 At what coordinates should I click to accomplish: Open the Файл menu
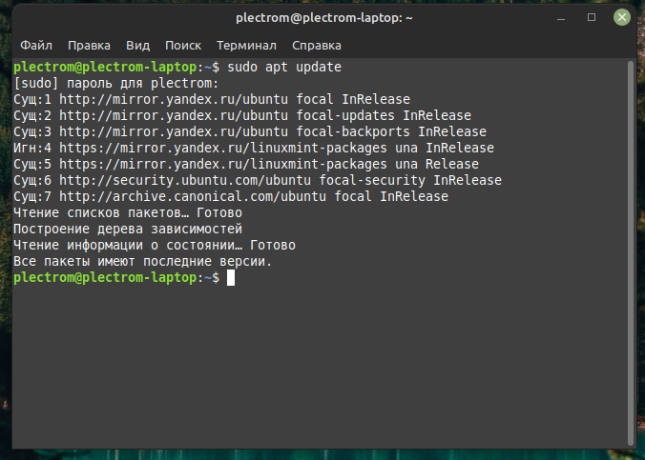pyautogui.click(x=36, y=45)
